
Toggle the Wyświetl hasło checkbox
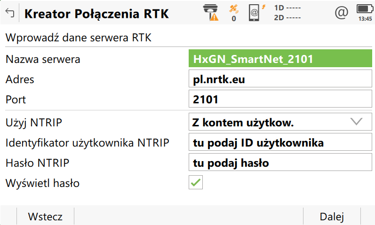(x=196, y=182)
